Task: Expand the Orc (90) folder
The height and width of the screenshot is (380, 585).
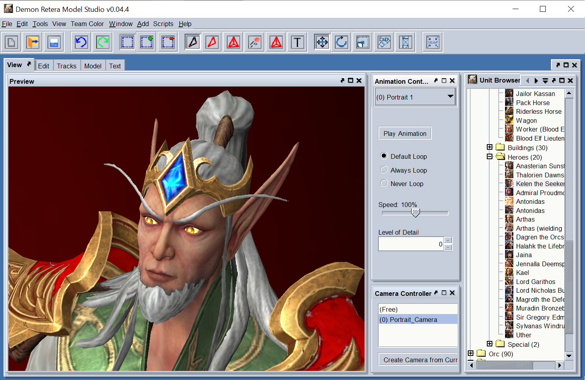Action: coord(471,354)
